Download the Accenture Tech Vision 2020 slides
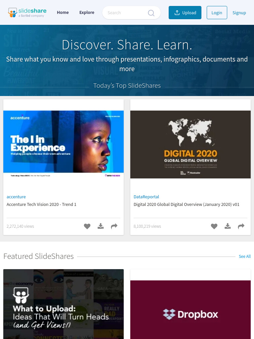Viewport: 254px width, 339px height. [101, 226]
